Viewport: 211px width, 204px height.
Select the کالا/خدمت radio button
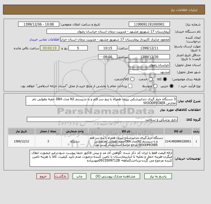[132, 79]
